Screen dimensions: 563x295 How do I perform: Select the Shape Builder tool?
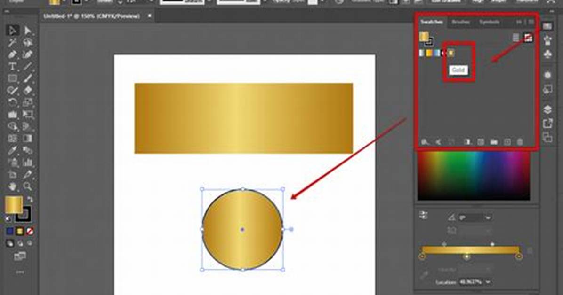[x=13, y=126]
